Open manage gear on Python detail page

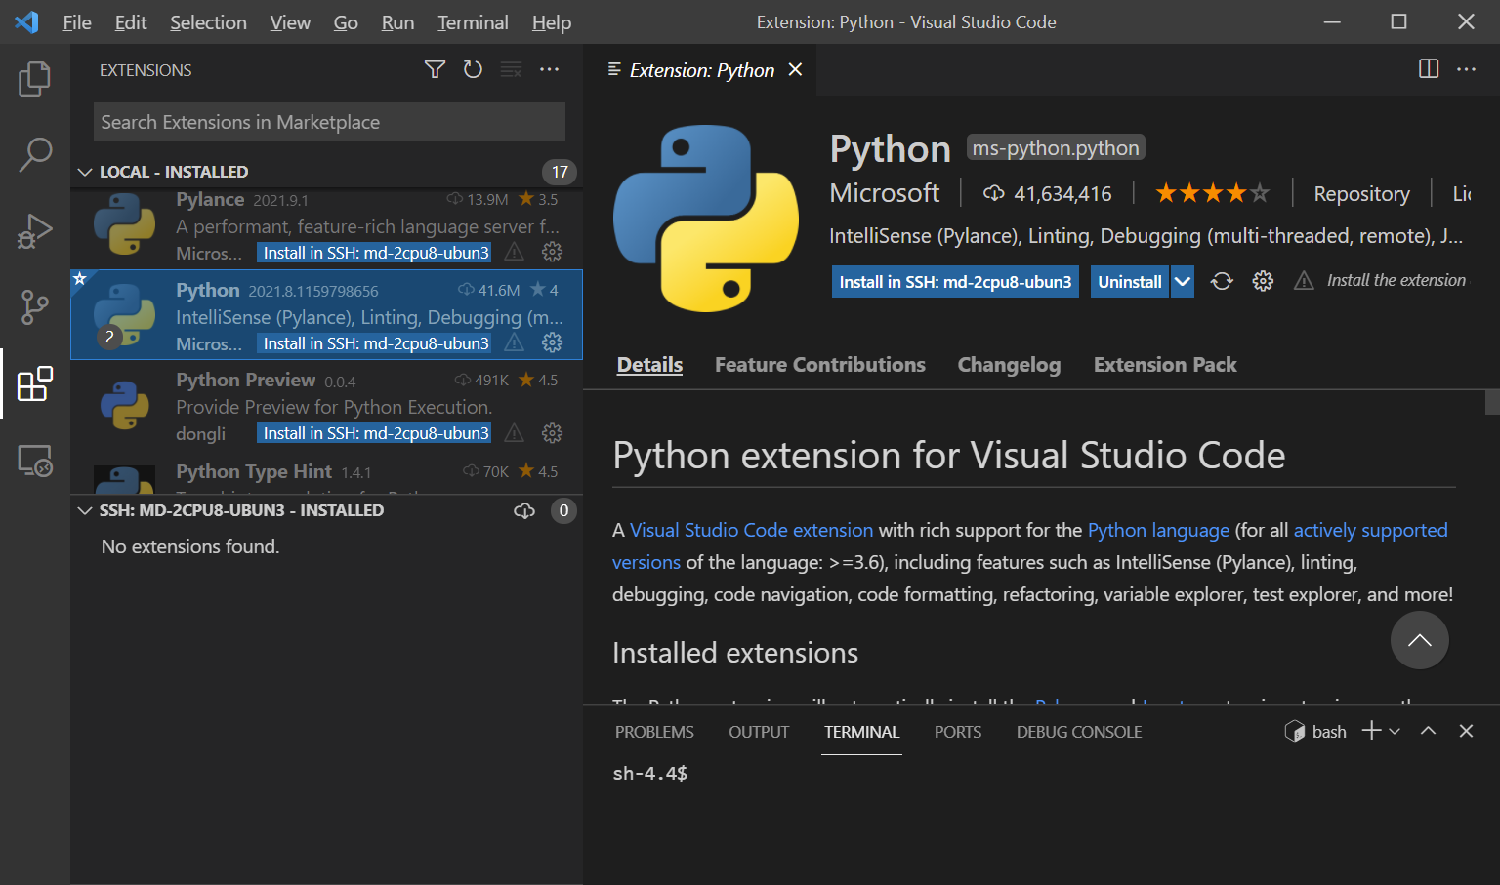1263,281
